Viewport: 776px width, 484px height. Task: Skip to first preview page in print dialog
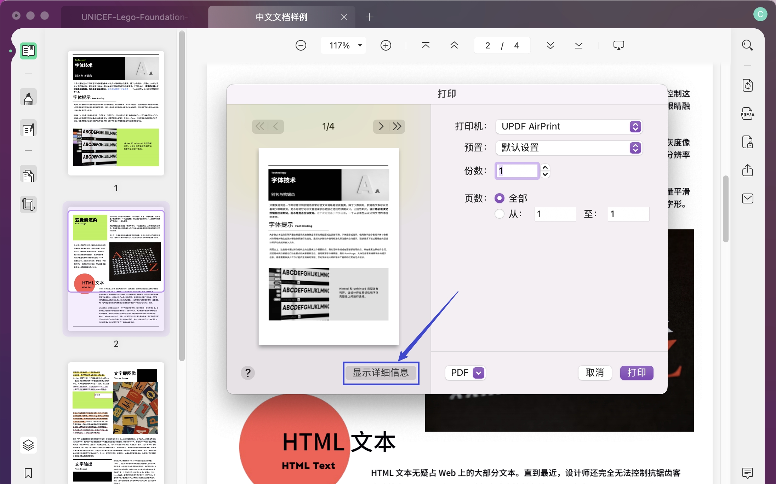point(260,127)
